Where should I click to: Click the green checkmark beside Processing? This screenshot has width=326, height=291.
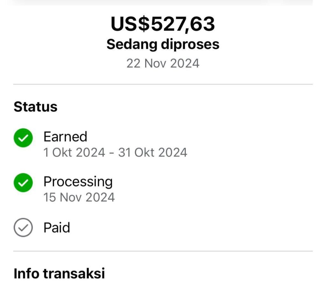(x=23, y=183)
